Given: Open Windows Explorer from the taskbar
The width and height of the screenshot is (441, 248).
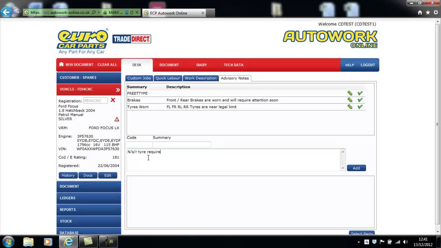Looking at the screenshot, I should (29, 242).
